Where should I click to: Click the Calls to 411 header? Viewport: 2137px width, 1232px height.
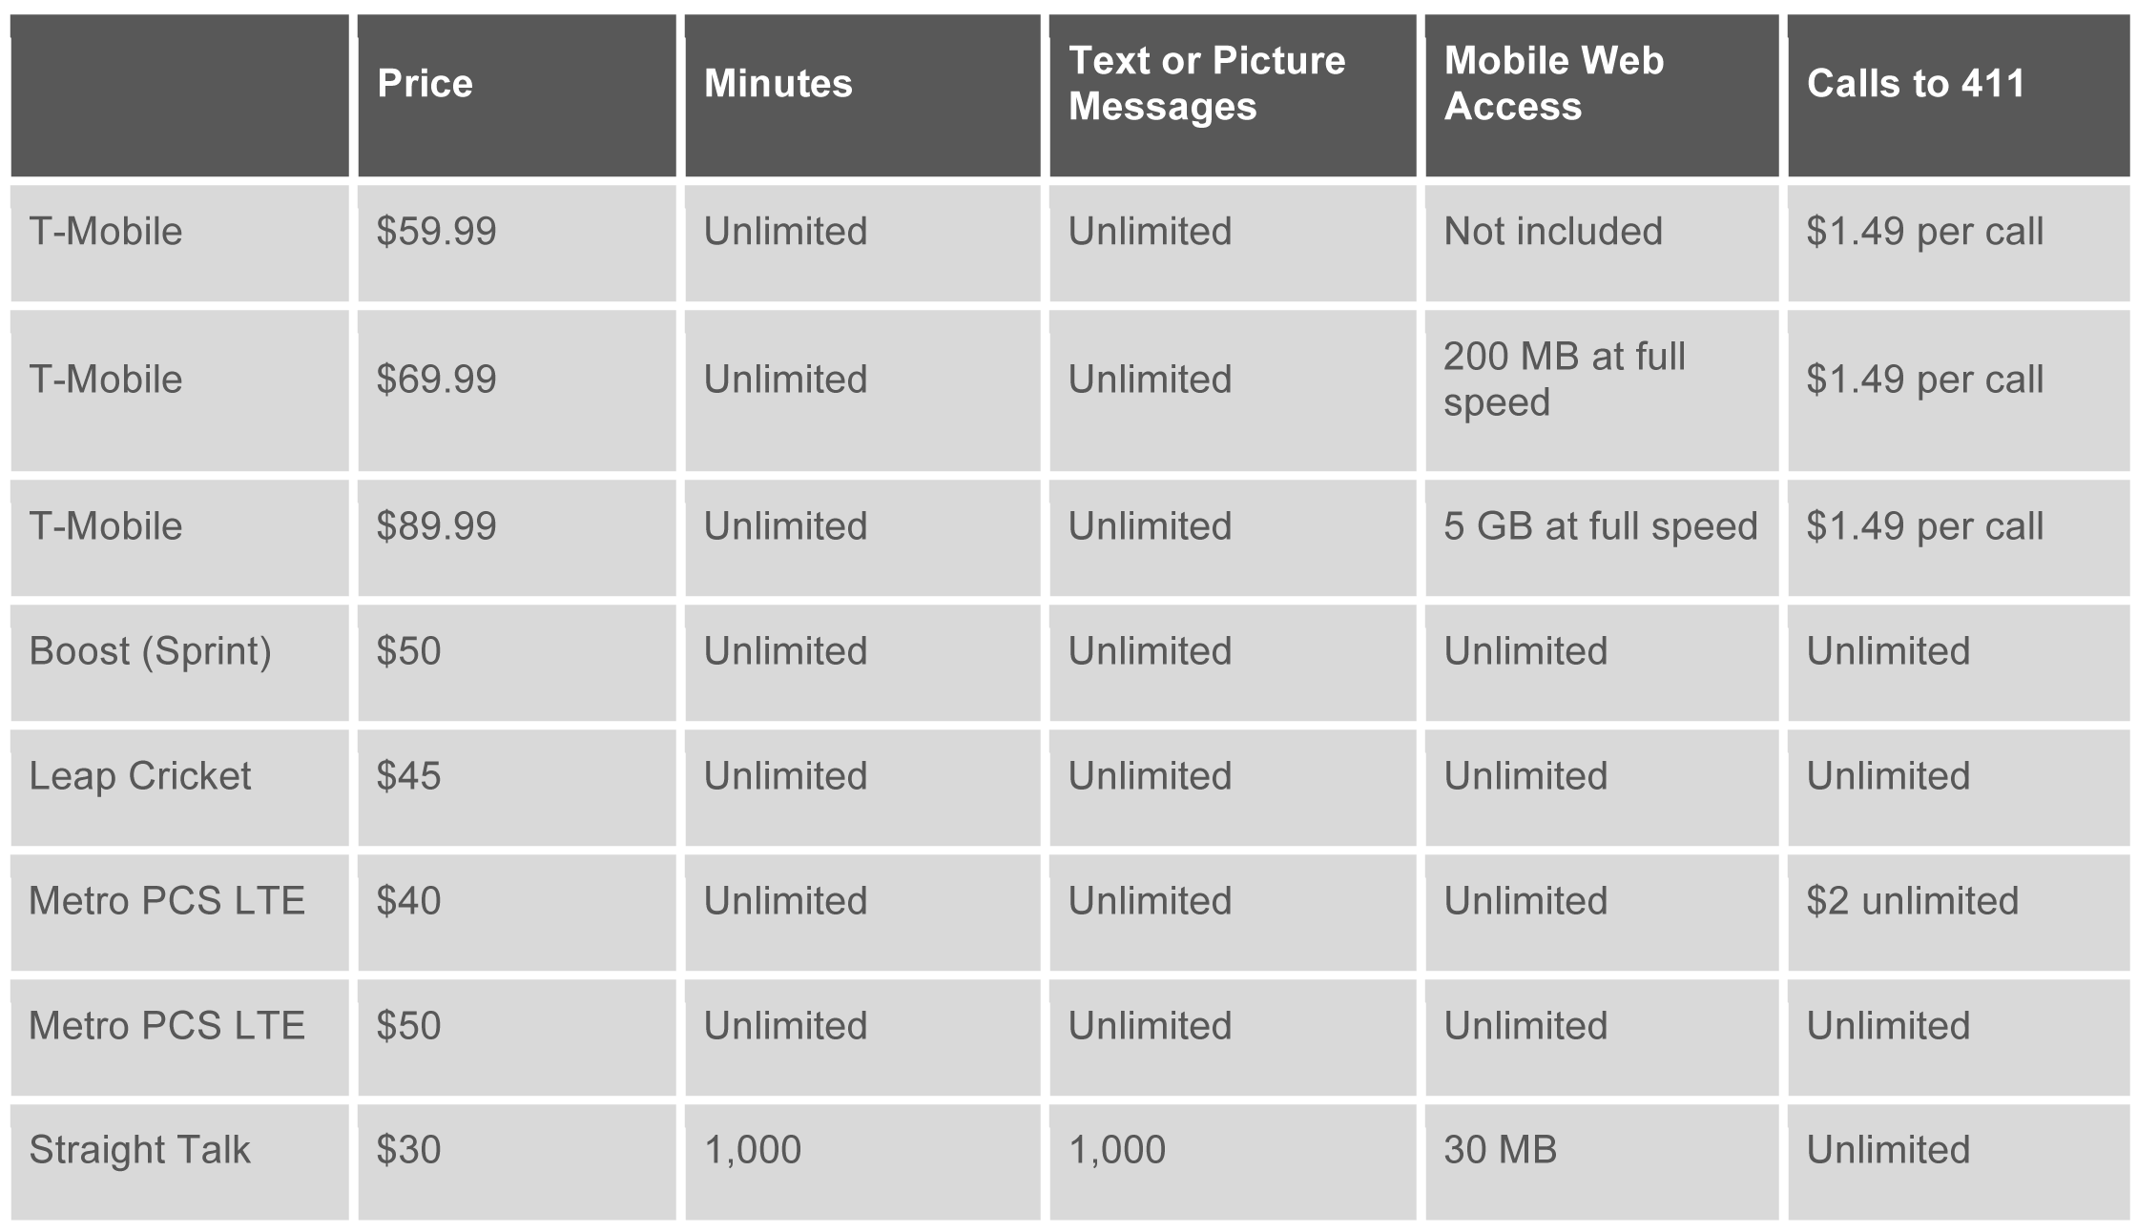[x=1916, y=84]
